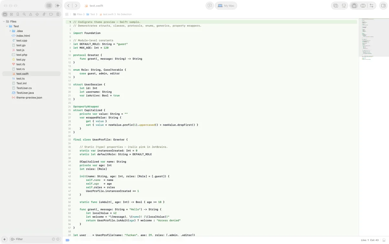This screenshot has height=244, width=389.
Task: Click the blue breakpoint tag in bottom bar
Action: [67, 240]
